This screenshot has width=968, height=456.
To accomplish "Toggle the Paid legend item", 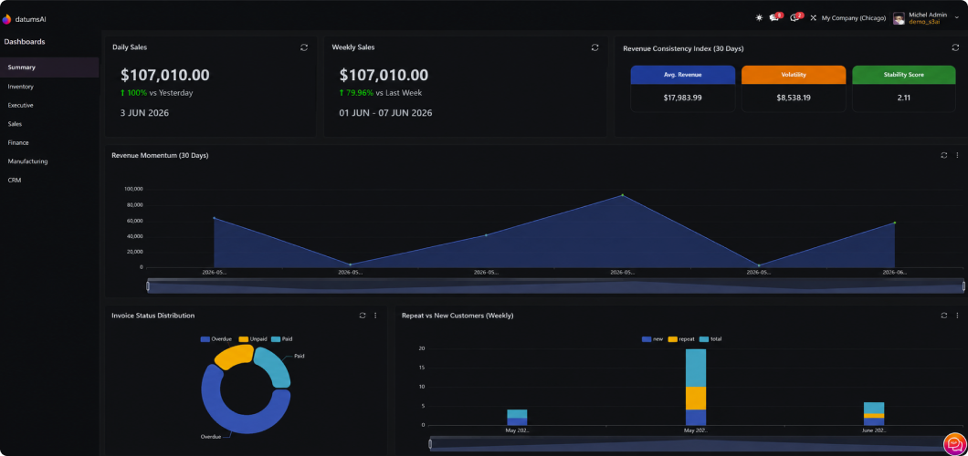I will click(282, 339).
